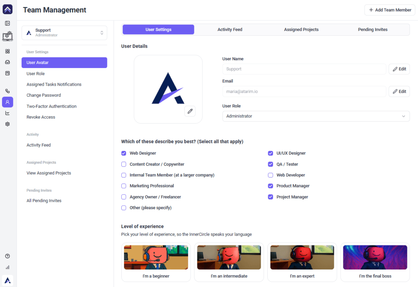418x287 pixels.
Task: Uncheck the UI/UX Designer checkbox
Action: [x=271, y=153]
